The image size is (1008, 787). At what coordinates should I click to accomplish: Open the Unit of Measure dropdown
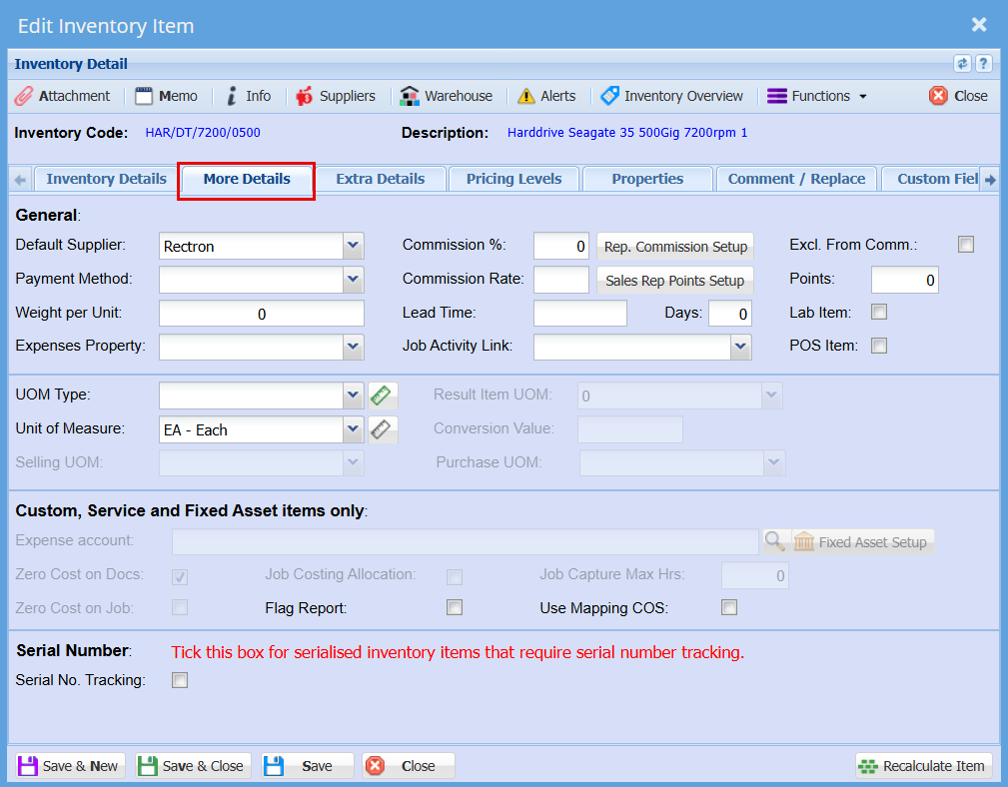click(x=353, y=429)
